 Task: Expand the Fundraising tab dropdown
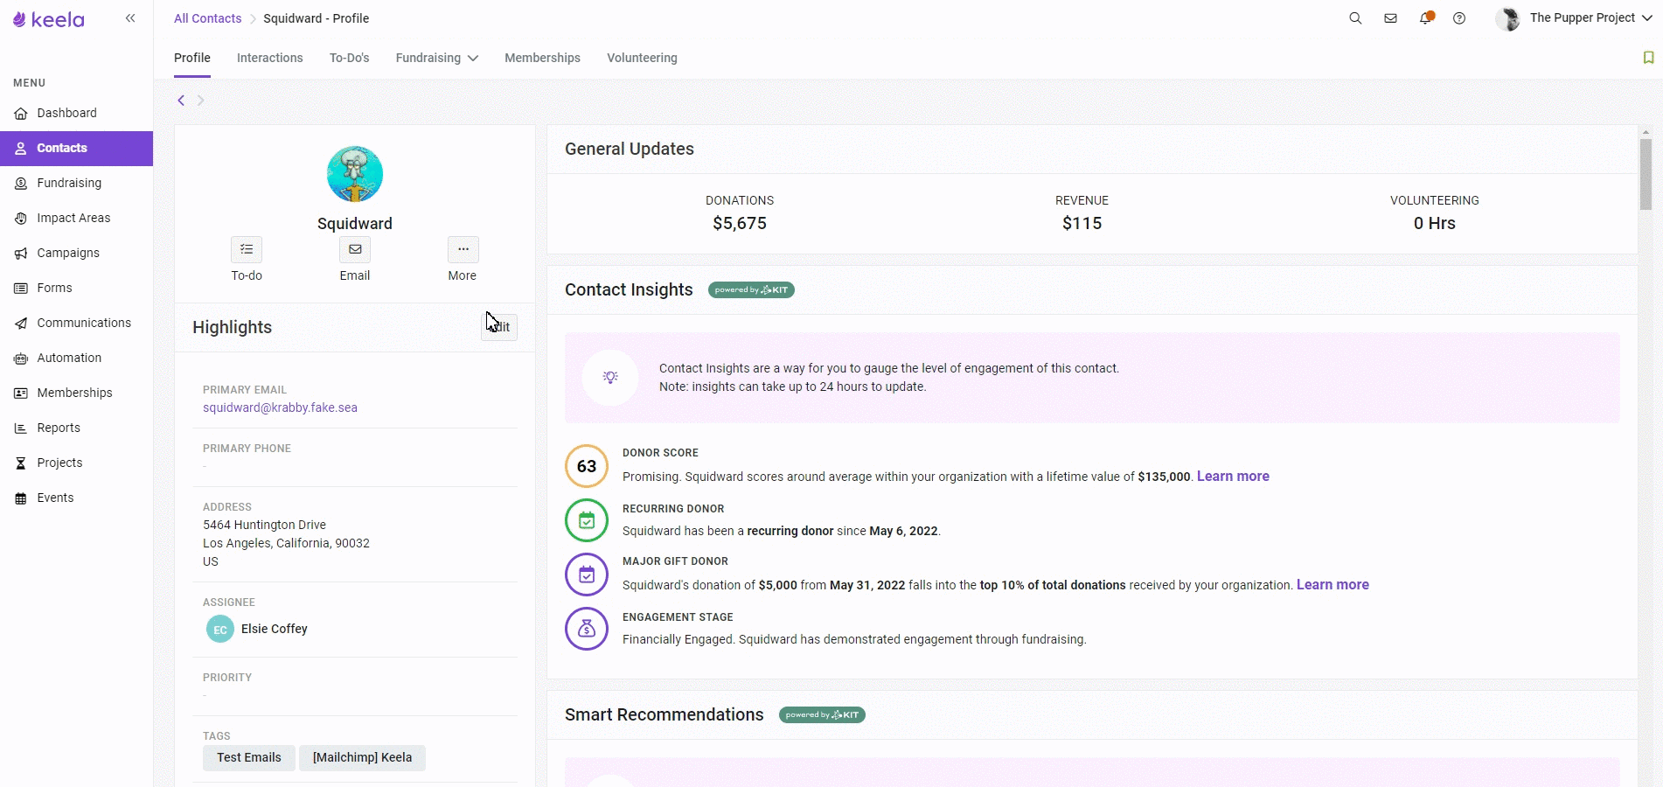coord(437,58)
